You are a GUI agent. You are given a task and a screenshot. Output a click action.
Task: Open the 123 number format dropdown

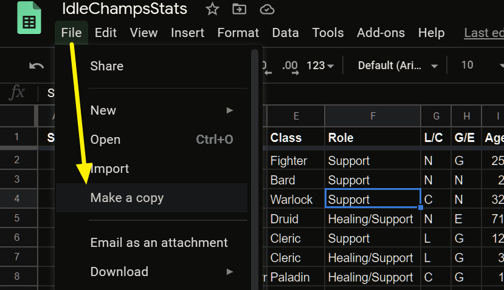320,66
